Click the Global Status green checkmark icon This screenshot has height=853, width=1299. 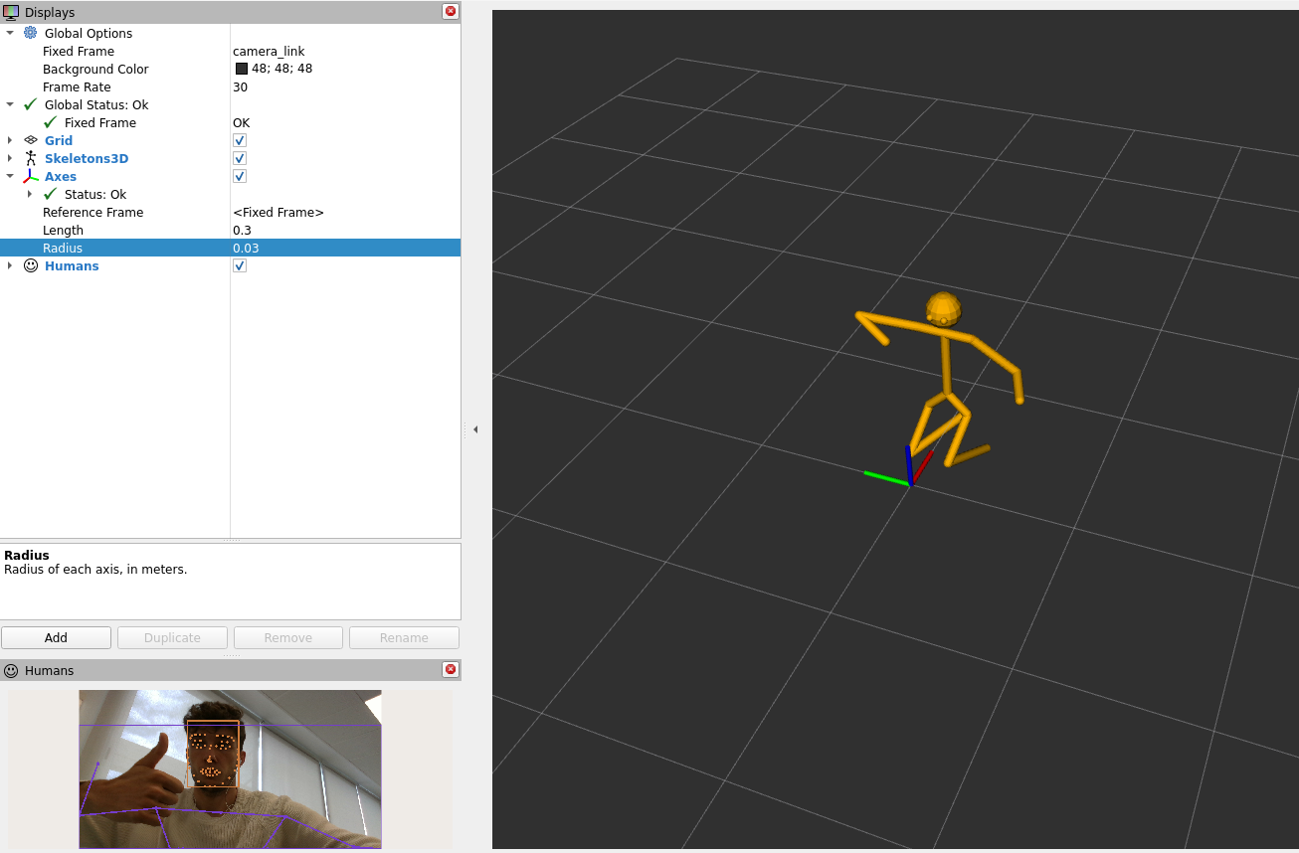coord(28,104)
